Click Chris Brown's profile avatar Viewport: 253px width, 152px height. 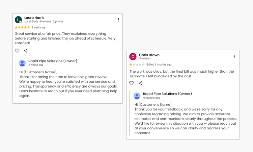133,57
